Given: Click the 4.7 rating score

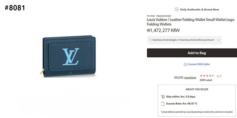Looking at the screenshot, I should click(219, 76).
